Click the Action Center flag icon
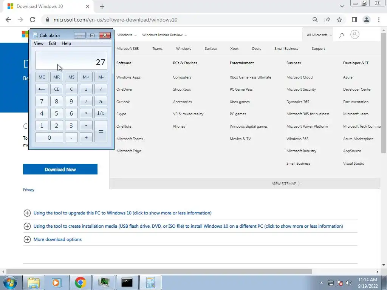387x290 pixels. click(x=340, y=283)
